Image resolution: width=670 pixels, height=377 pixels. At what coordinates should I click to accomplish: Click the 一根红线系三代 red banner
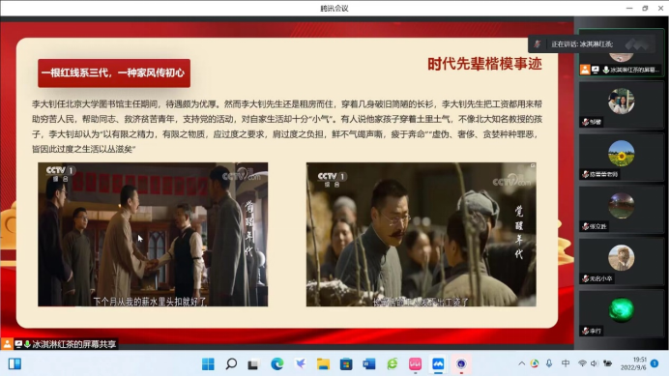[114, 73]
